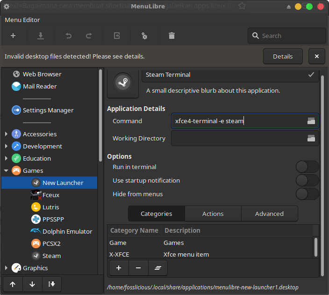Move selected launcher down
The image size is (329, 295).
[32, 284]
